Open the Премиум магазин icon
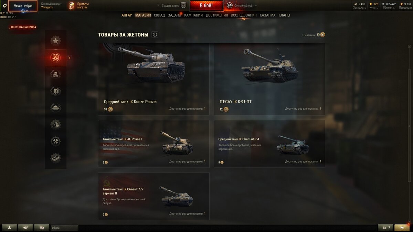Image resolution: width=413 pixels, height=232 pixels. (72, 5)
